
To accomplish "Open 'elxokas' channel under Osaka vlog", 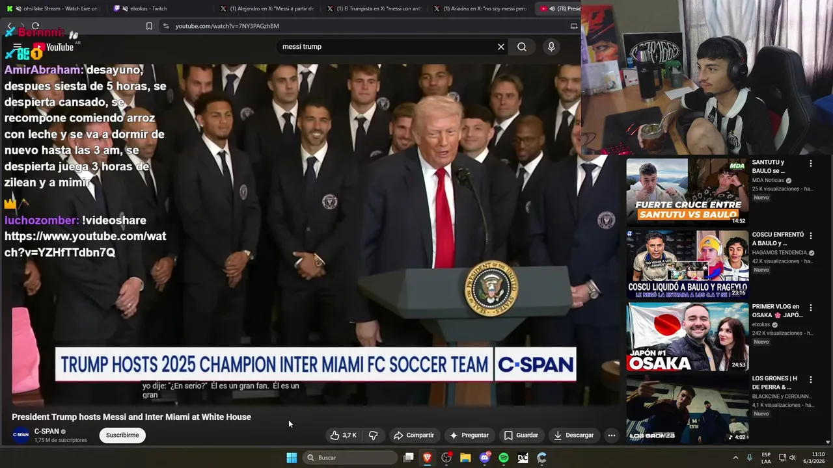I will pyautogui.click(x=761, y=325).
